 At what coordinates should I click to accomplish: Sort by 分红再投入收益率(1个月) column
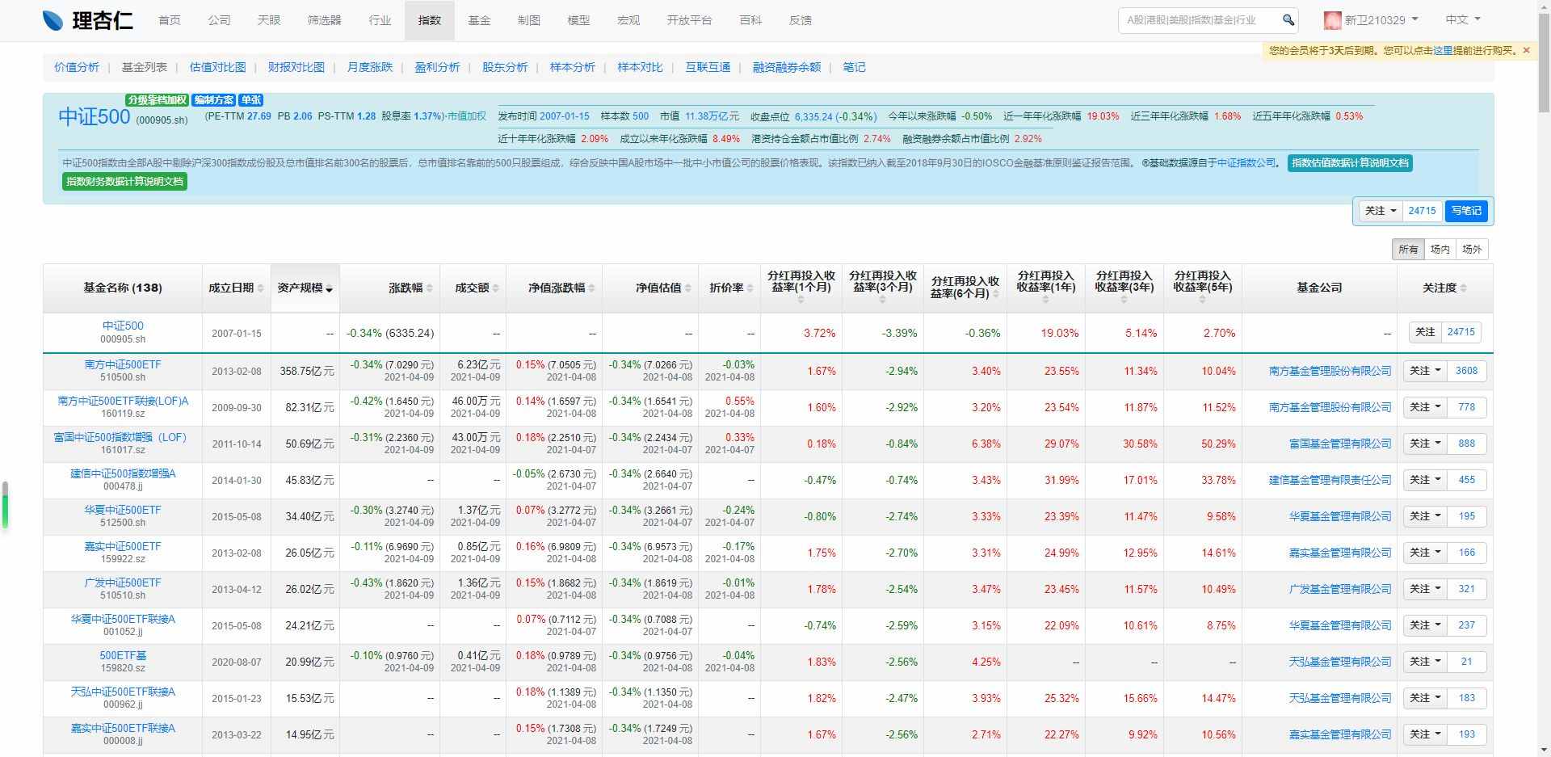click(801, 300)
